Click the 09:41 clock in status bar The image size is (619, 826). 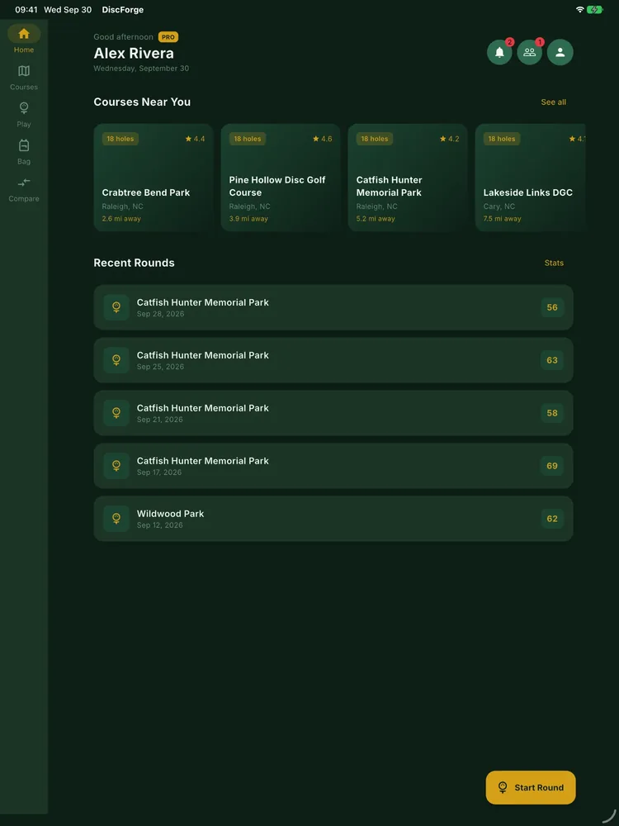(x=26, y=9)
